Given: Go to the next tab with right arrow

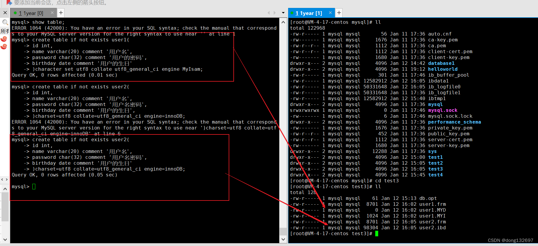Looking at the screenshot, I should coord(275,13).
